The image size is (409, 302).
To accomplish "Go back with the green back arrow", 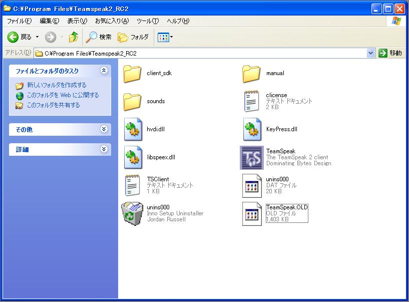I will pos(13,37).
